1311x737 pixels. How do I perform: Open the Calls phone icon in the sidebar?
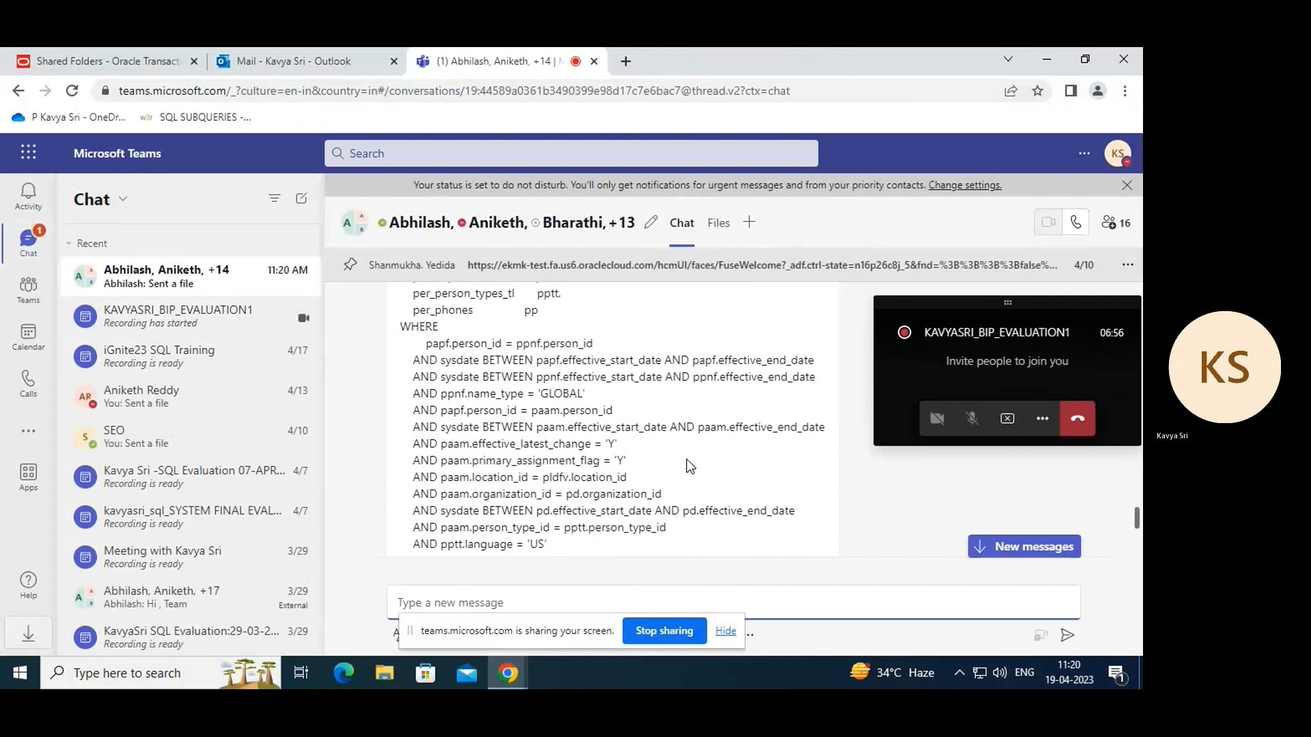coord(28,384)
